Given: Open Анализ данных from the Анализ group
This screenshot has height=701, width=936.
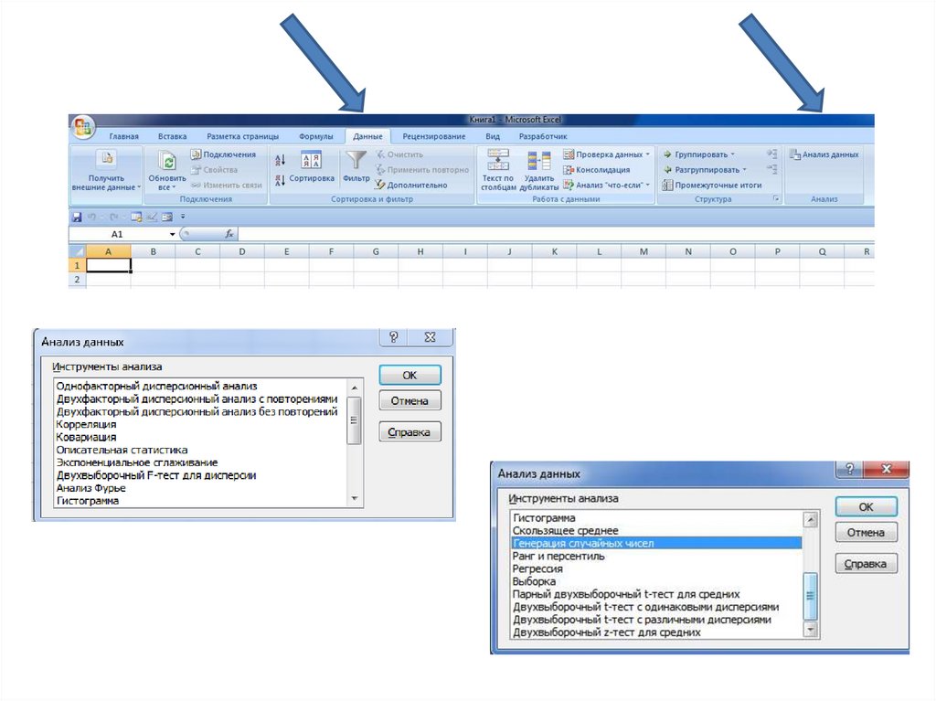Looking at the screenshot, I should [824, 154].
